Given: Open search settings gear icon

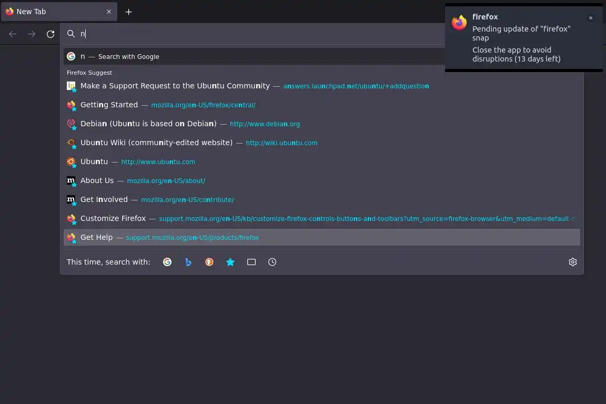Looking at the screenshot, I should 573,262.
